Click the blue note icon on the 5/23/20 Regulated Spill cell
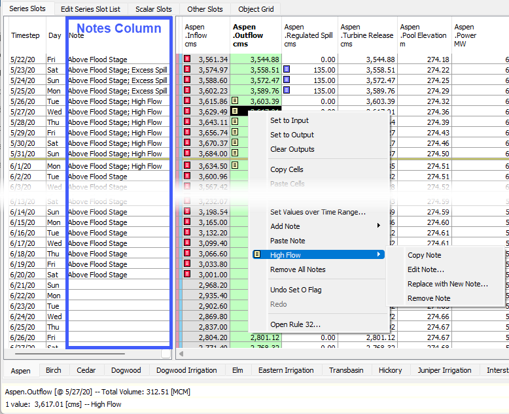 pos(287,70)
